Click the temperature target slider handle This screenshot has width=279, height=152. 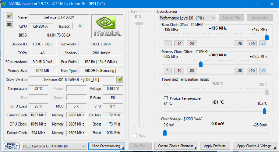(264, 111)
